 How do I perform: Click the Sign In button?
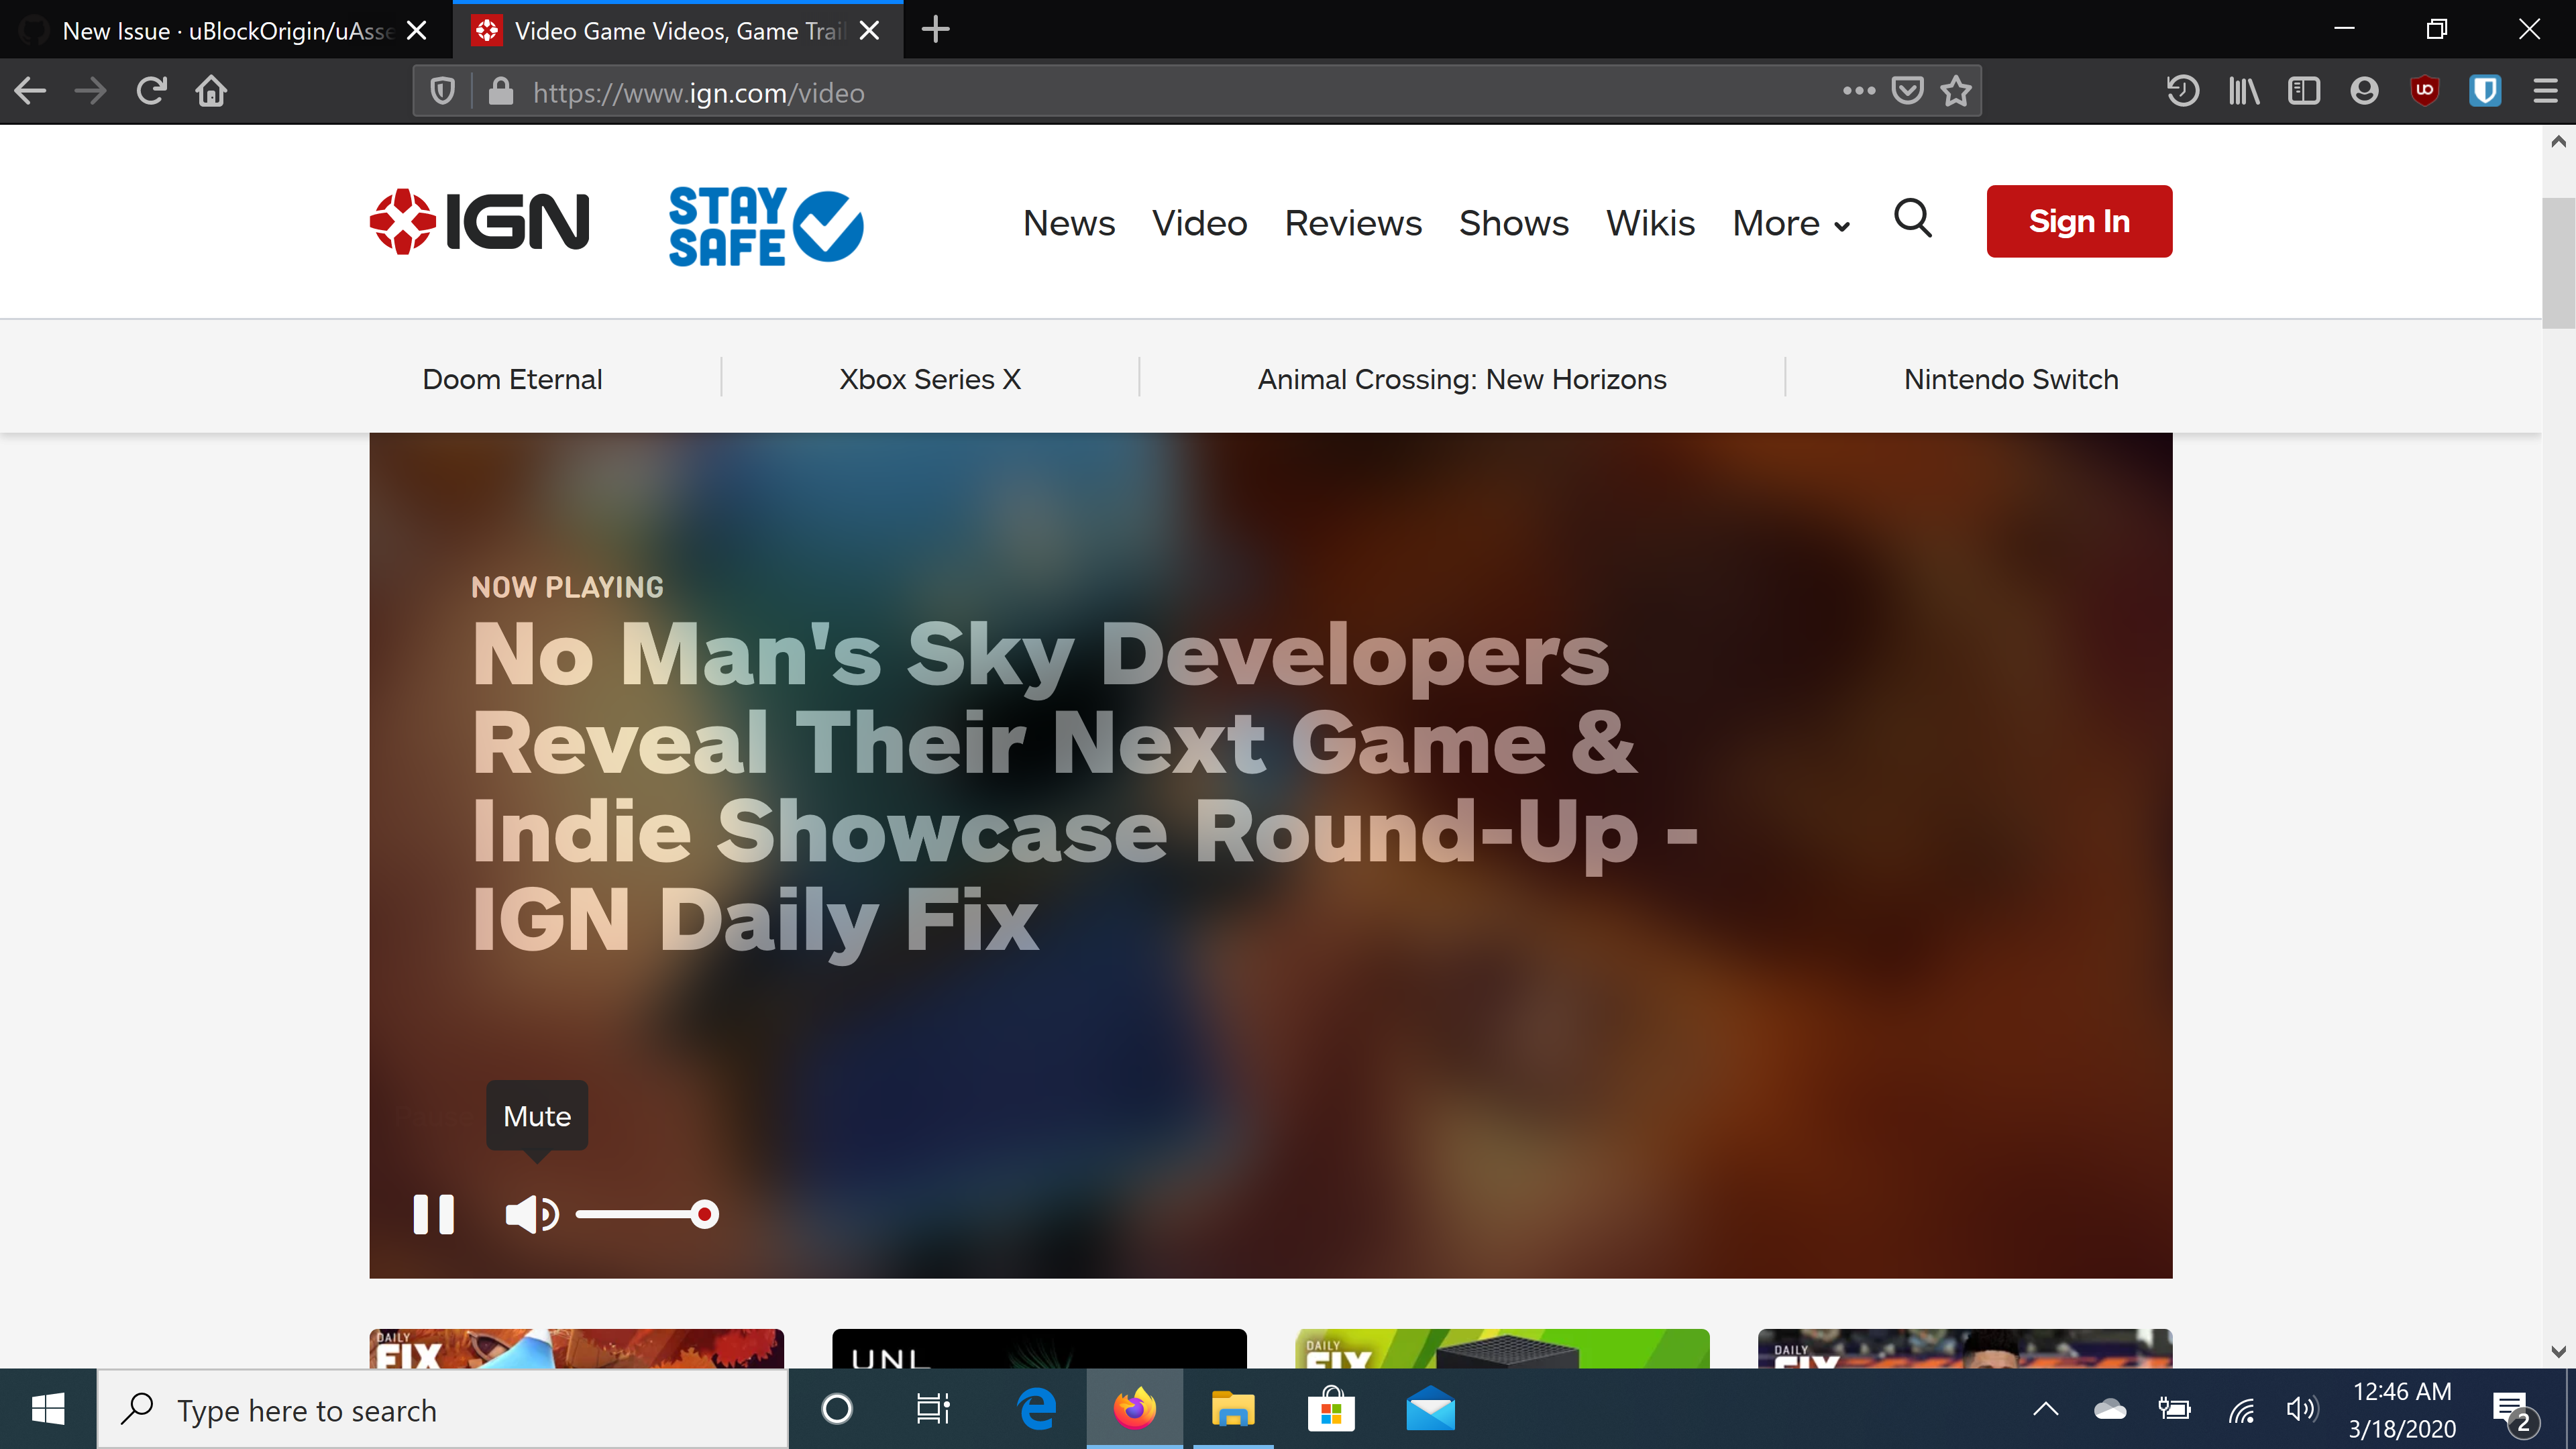pos(2079,221)
